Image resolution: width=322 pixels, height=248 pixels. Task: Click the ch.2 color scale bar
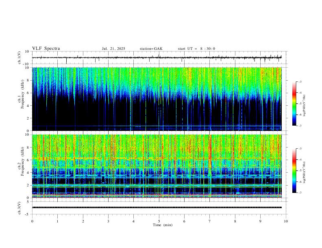click(294, 171)
